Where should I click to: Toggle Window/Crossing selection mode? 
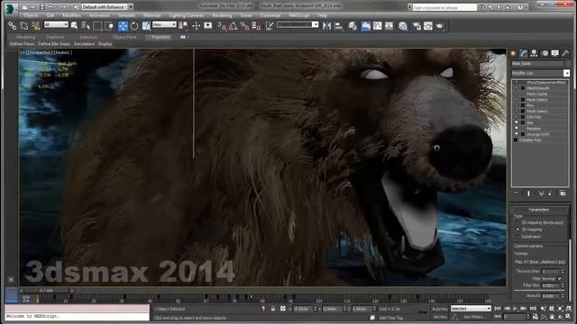click(x=109, y=26)
